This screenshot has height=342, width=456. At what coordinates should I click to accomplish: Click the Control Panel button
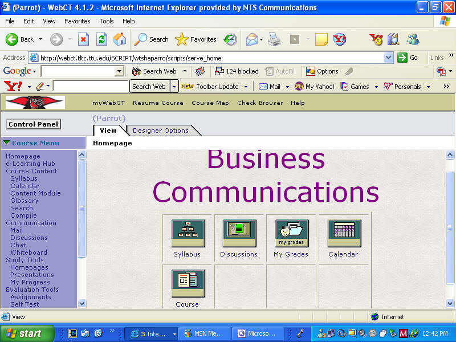(33, 124)
